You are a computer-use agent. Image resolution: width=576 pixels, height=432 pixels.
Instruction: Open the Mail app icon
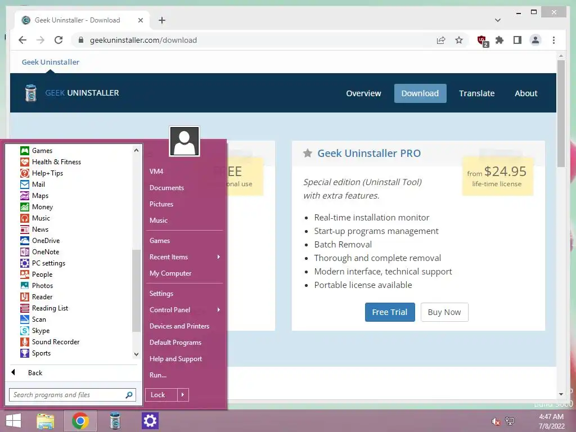pyautogui.click(x=25, y=184)
